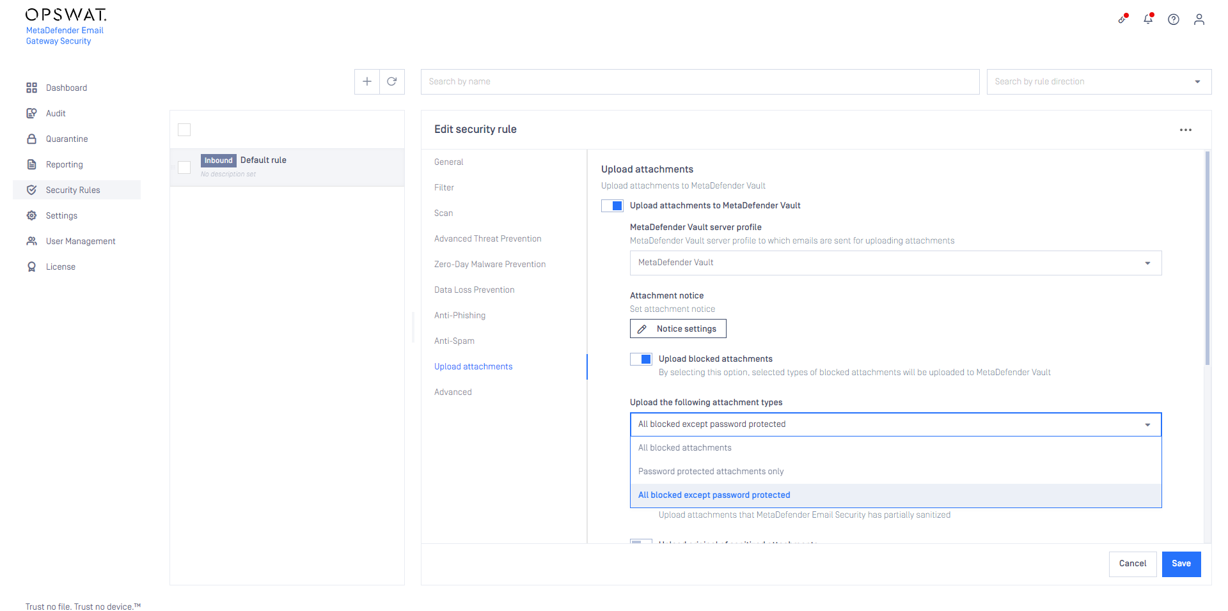Toggle Upload blocked attachments switch

point(641,359)
